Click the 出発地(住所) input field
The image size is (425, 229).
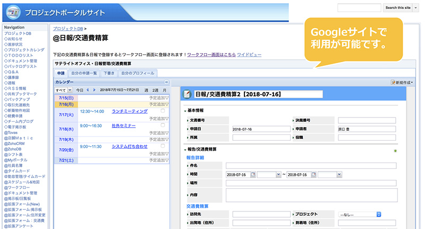coord(261,223)
